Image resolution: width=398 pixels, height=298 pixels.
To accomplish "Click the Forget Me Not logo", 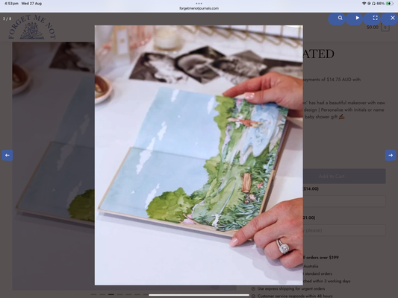I will pyautogui.click(x=31, y=27).
